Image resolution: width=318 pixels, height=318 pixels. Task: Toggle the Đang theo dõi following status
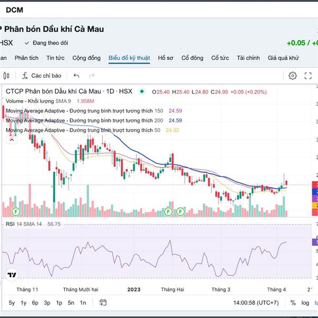[x=47, y=43]
